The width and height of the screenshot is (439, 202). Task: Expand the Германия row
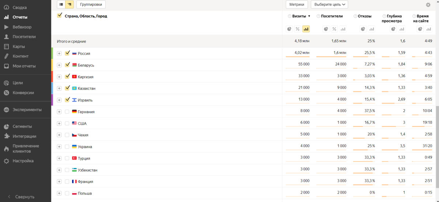[59, 112]
